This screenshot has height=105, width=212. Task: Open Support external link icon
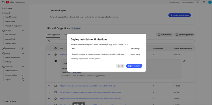[x=23, y=80]
